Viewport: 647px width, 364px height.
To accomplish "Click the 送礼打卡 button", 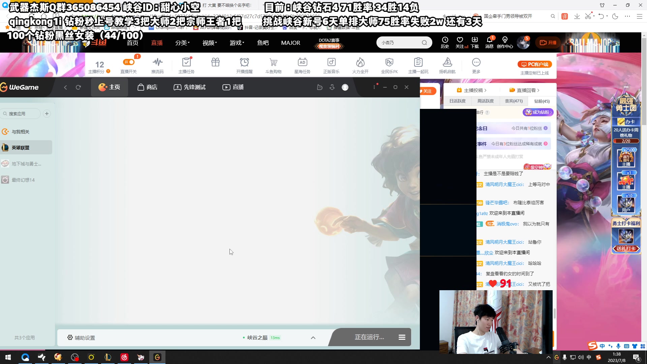I will tap(626, 249).
